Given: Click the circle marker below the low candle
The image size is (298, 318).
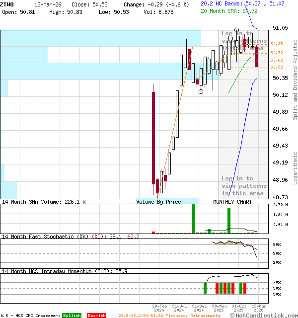Looking at the screenshot, I should tap(201, 91).
